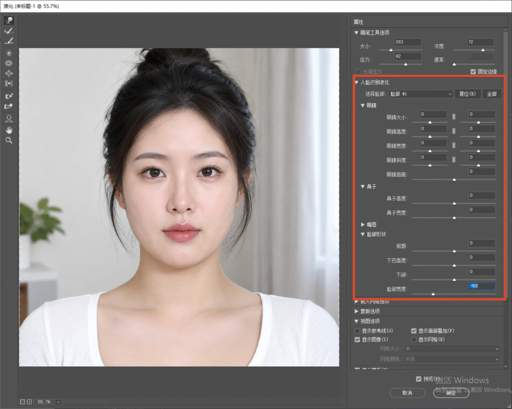Screen dimensions: 512x409
Task: Select the Zoom tool
Action: coord(9,140)
